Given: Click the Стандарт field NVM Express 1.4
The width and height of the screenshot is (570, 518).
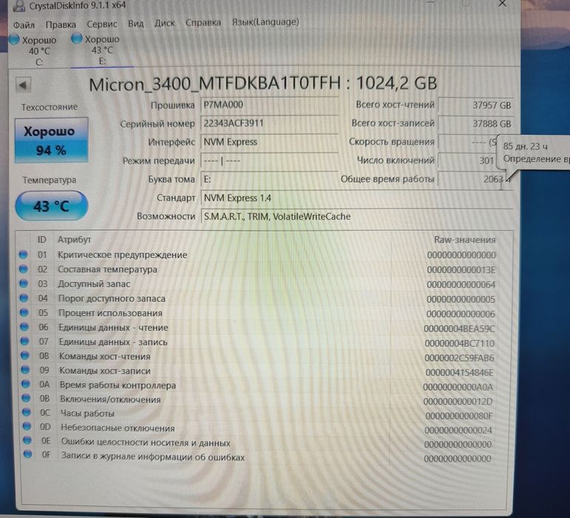Looking at the screenshot, I should click(x=356, y=198).
